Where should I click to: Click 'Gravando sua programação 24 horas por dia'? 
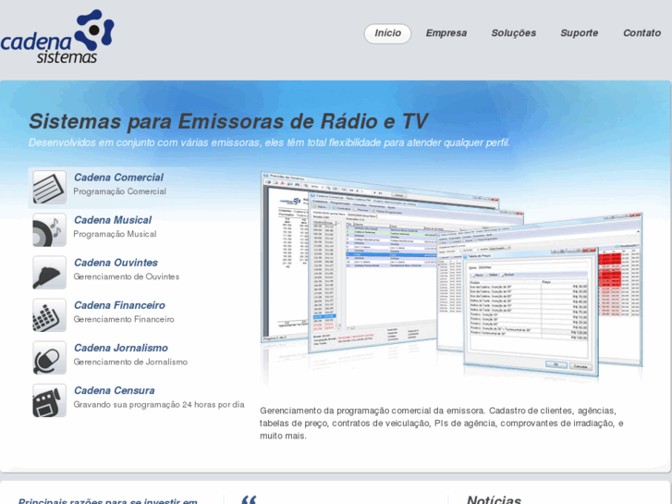159,404
